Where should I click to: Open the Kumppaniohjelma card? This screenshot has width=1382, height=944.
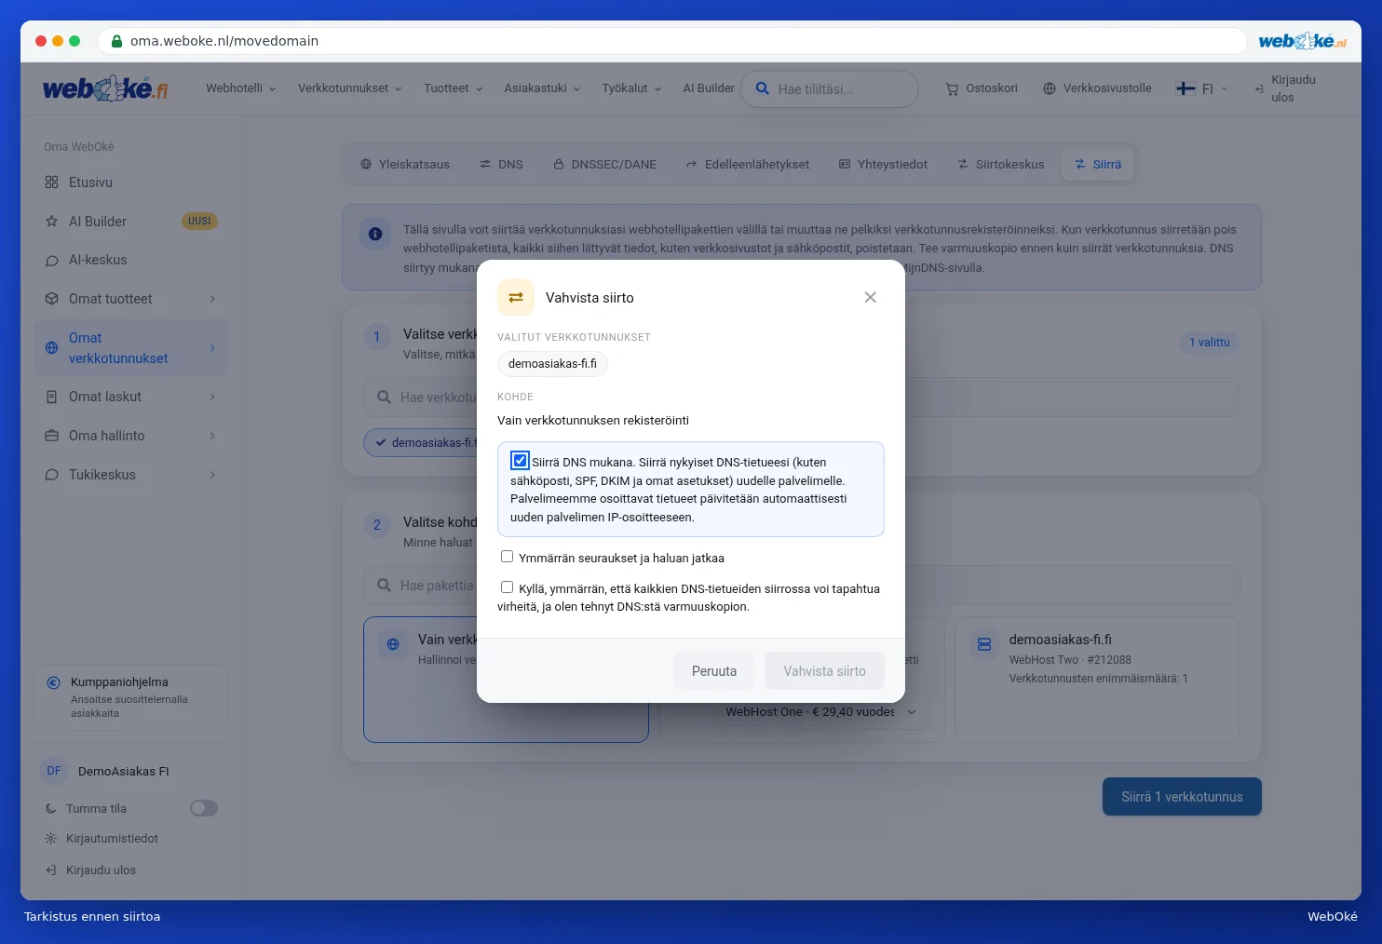pos(130,697)
